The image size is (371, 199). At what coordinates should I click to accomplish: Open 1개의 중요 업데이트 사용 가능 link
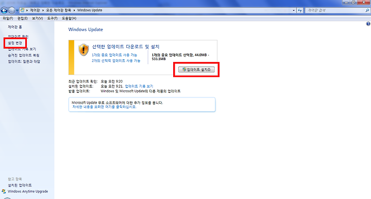[114, 55]
